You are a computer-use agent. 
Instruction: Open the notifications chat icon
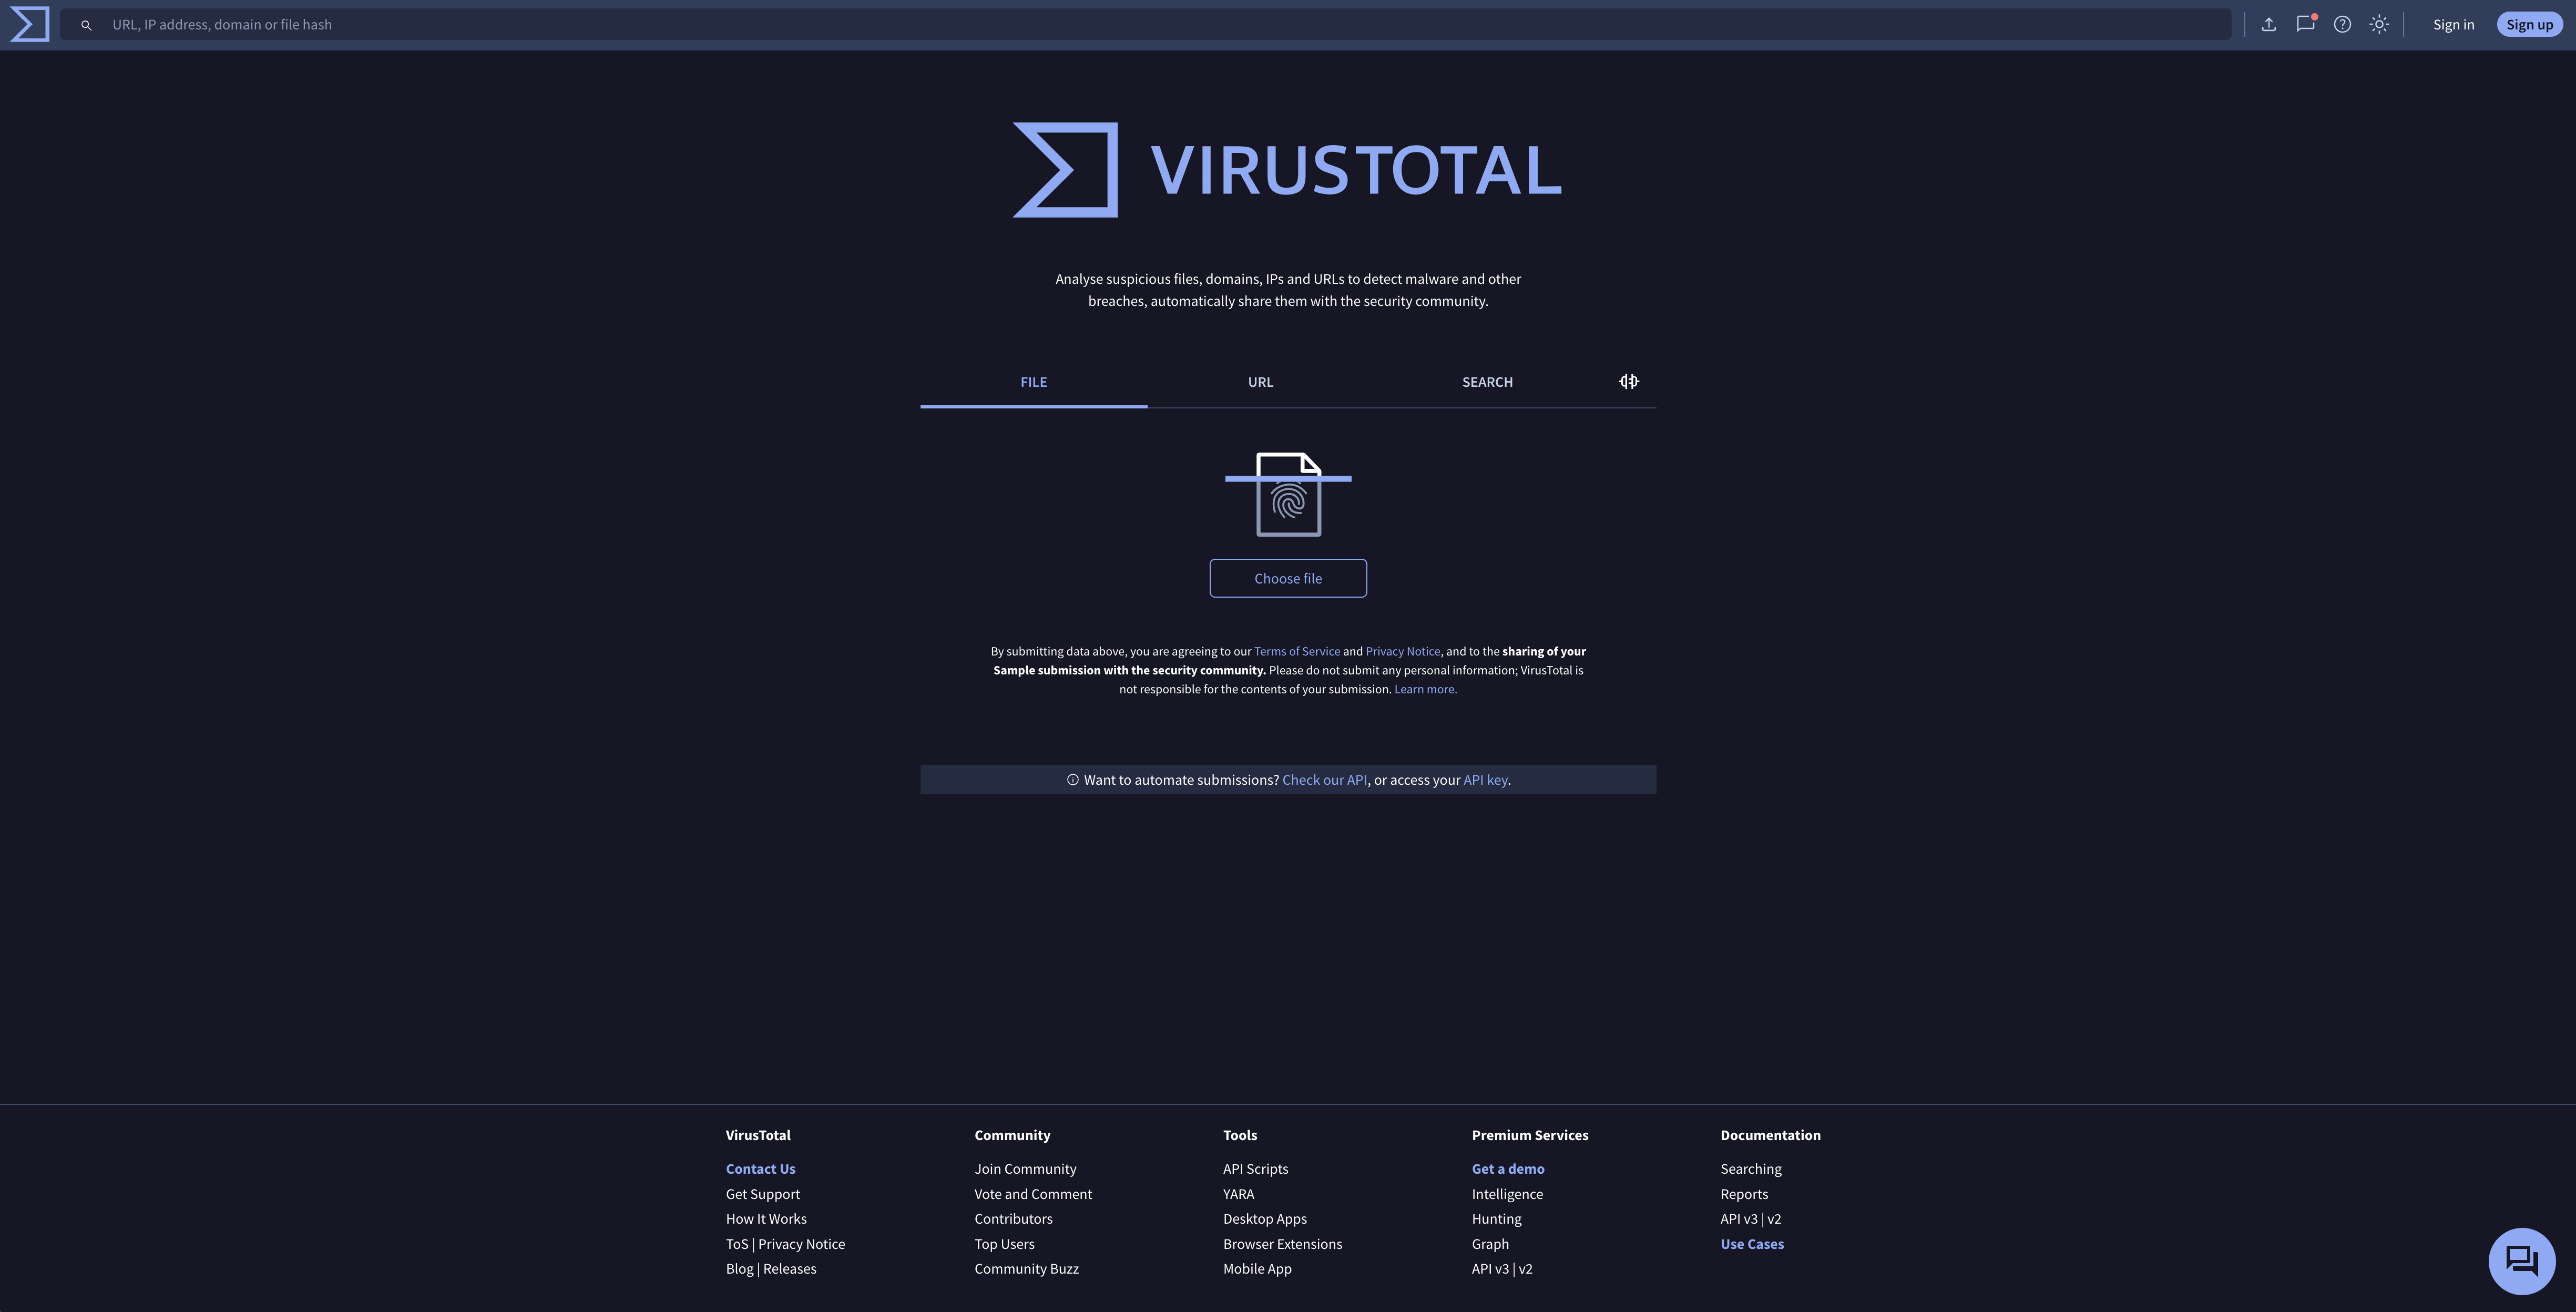coord(2306,24)
